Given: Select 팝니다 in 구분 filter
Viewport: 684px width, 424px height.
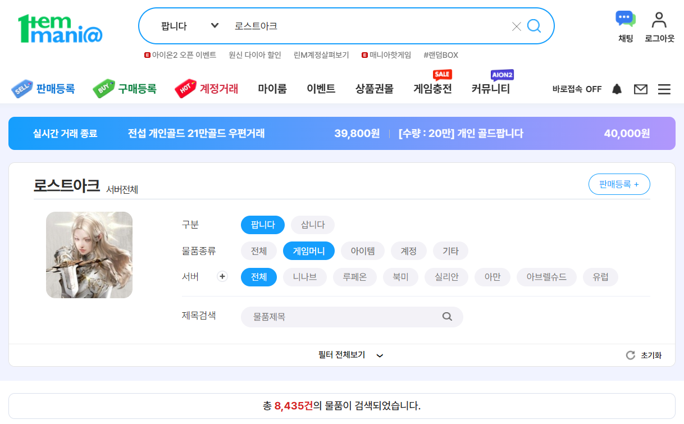Looking at the screenshot, I should pos(263,225).
